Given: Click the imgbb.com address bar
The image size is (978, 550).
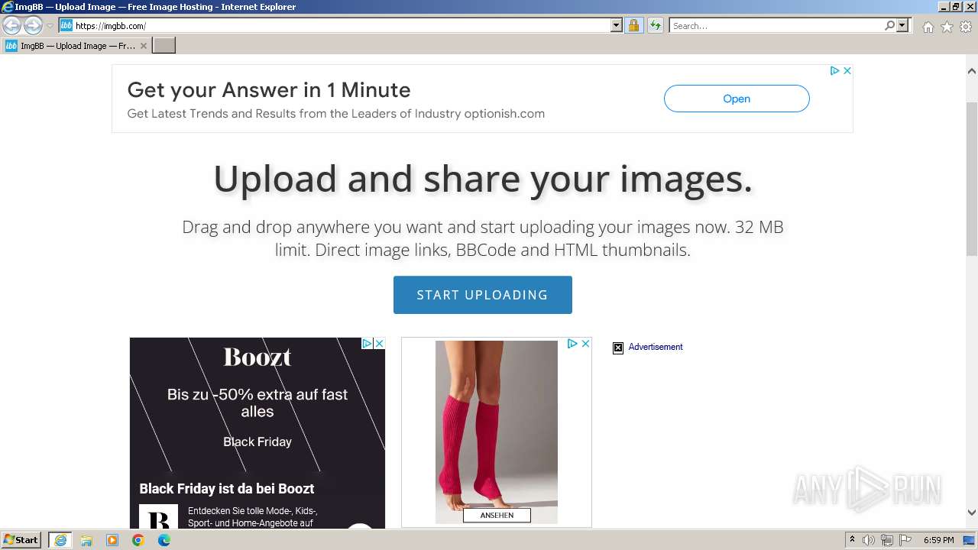Looking at the screenshot, I should point(334,26).
